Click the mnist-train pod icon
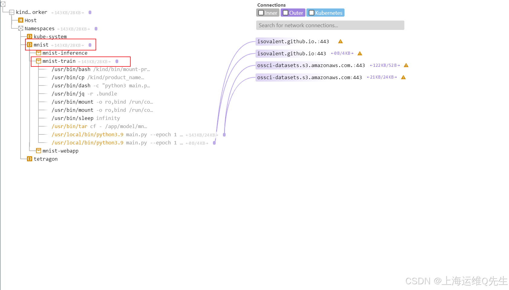 point(38,61)
